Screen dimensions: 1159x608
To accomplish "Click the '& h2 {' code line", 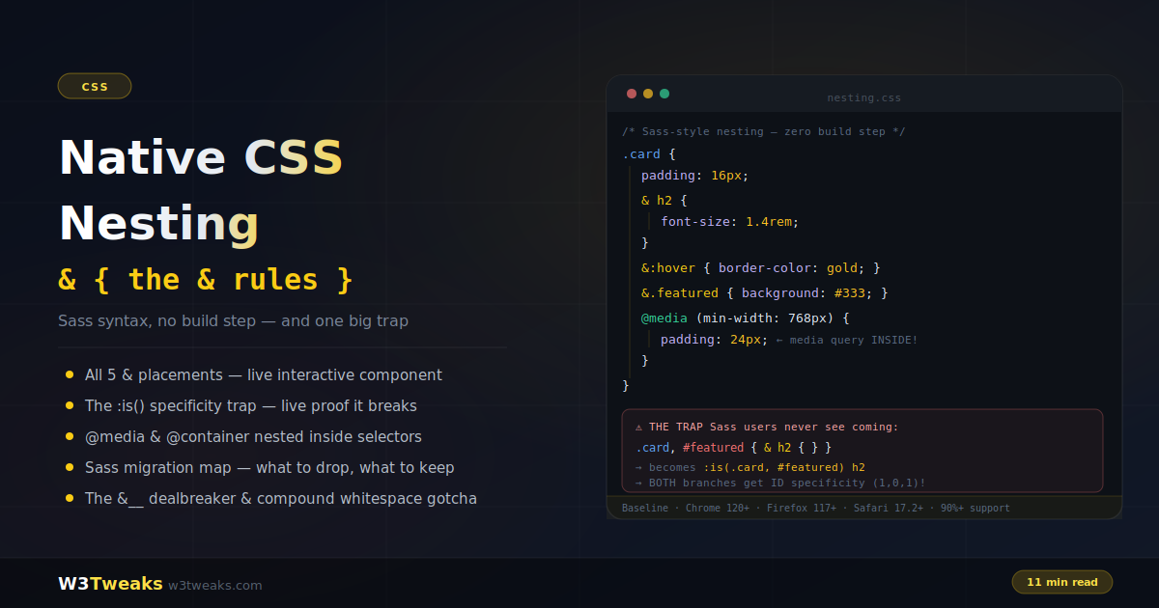I will tap(664, 200).
